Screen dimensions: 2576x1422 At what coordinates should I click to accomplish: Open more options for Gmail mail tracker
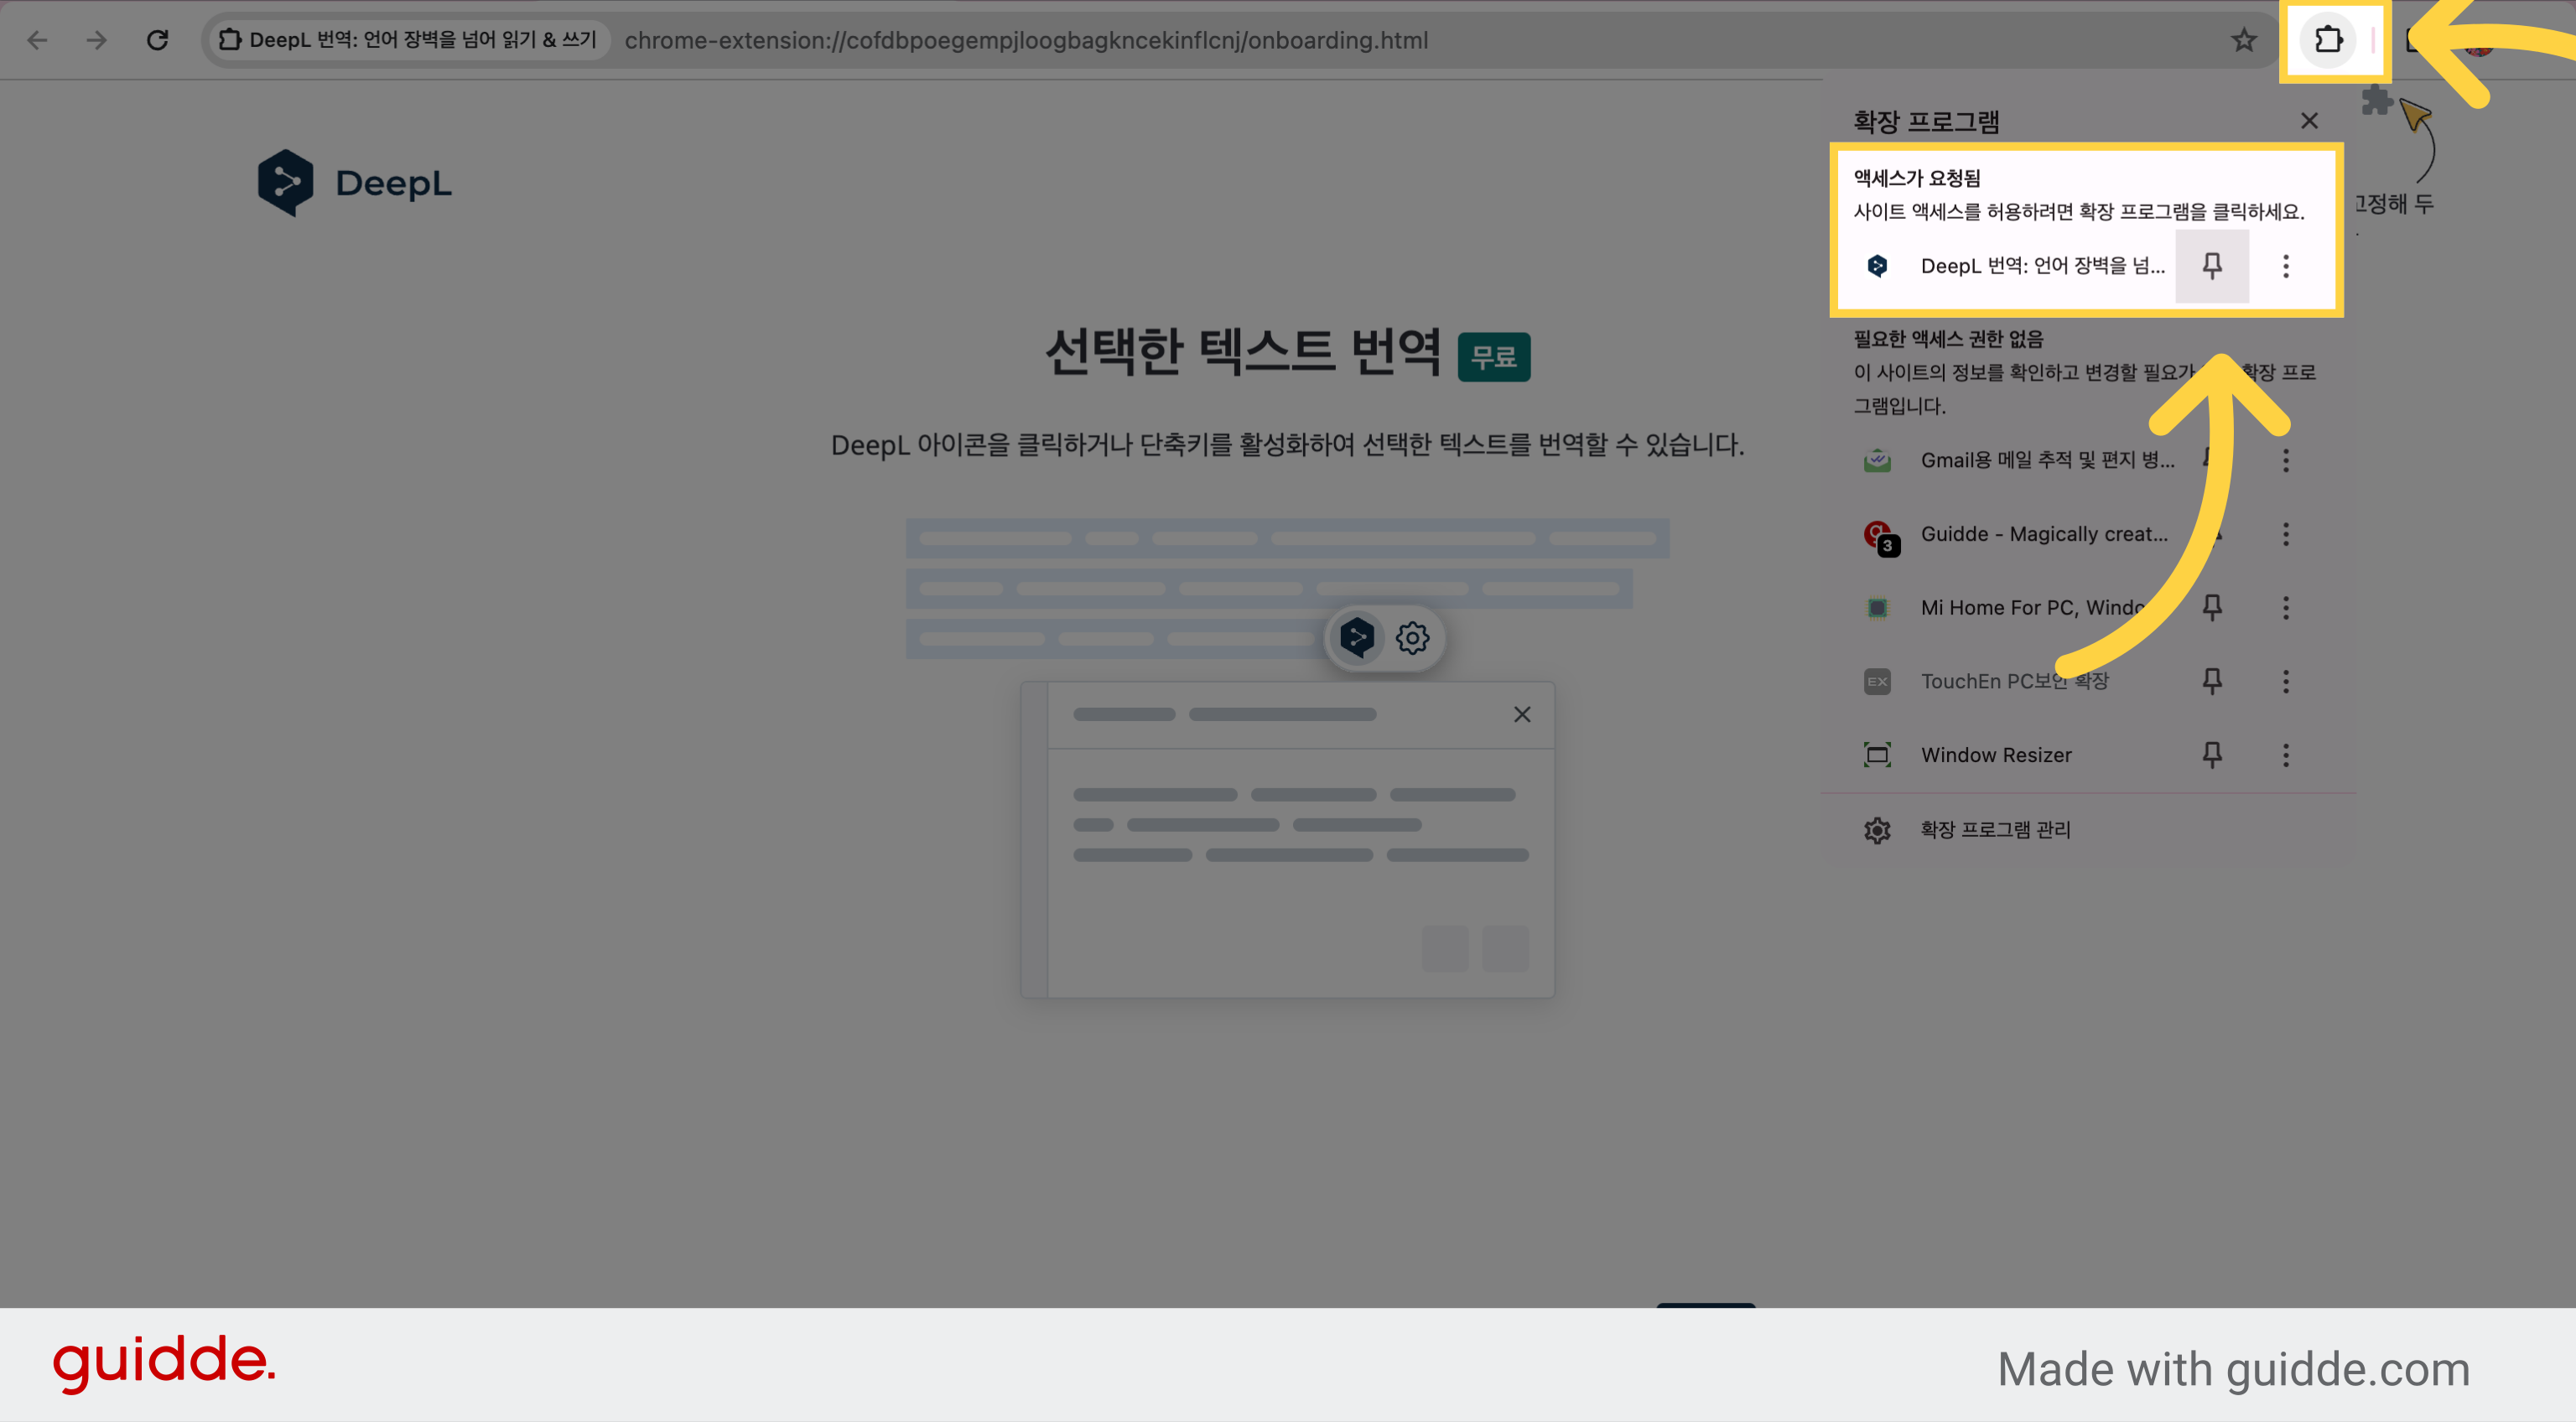pyautogui.click(x=2285, y=460)
